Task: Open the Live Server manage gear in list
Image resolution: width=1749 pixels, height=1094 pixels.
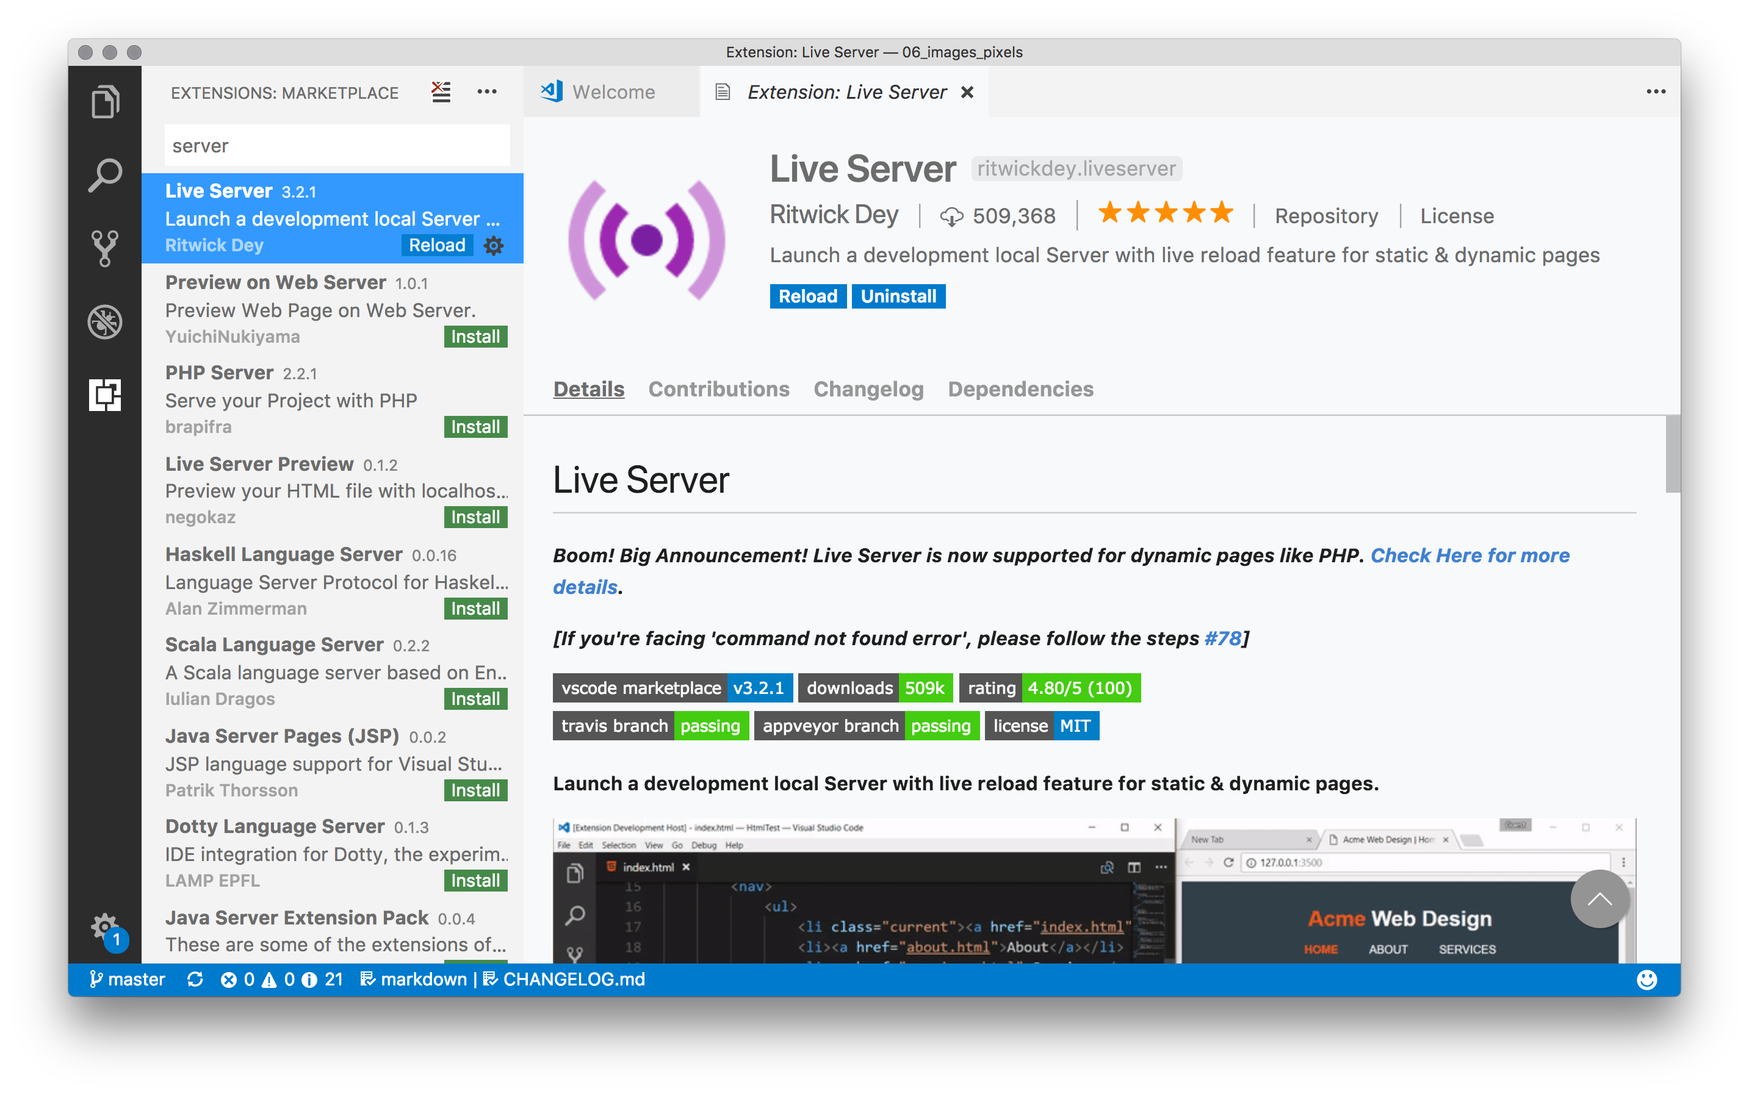Action: click(x=494, y=245)
